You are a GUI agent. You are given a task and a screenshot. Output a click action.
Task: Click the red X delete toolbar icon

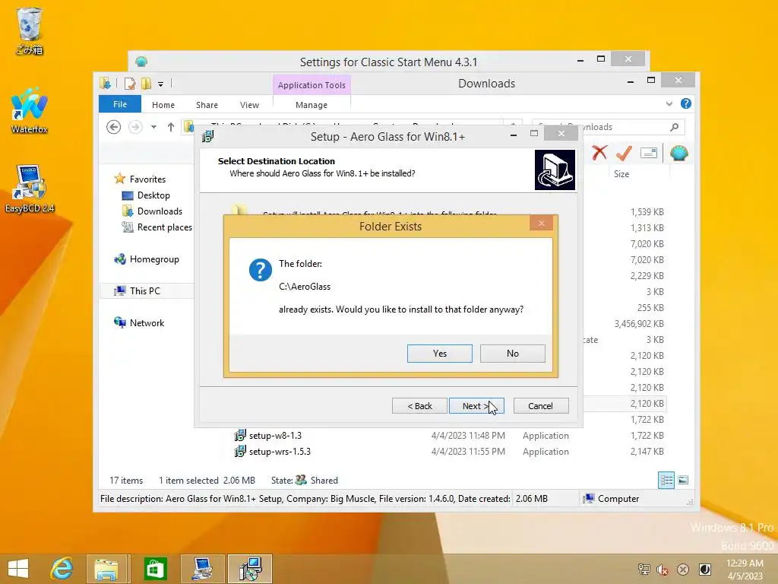(x=599, y=153)
